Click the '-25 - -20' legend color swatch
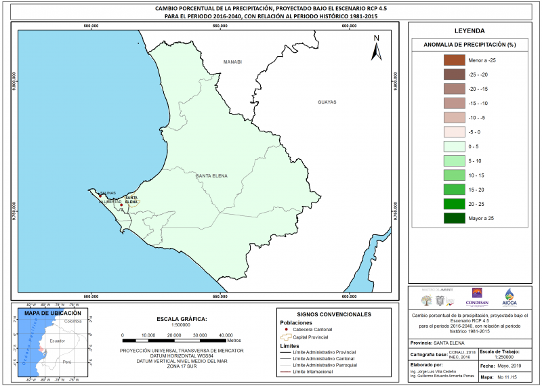This screenshot has height=386, width=542. (454, 74)
